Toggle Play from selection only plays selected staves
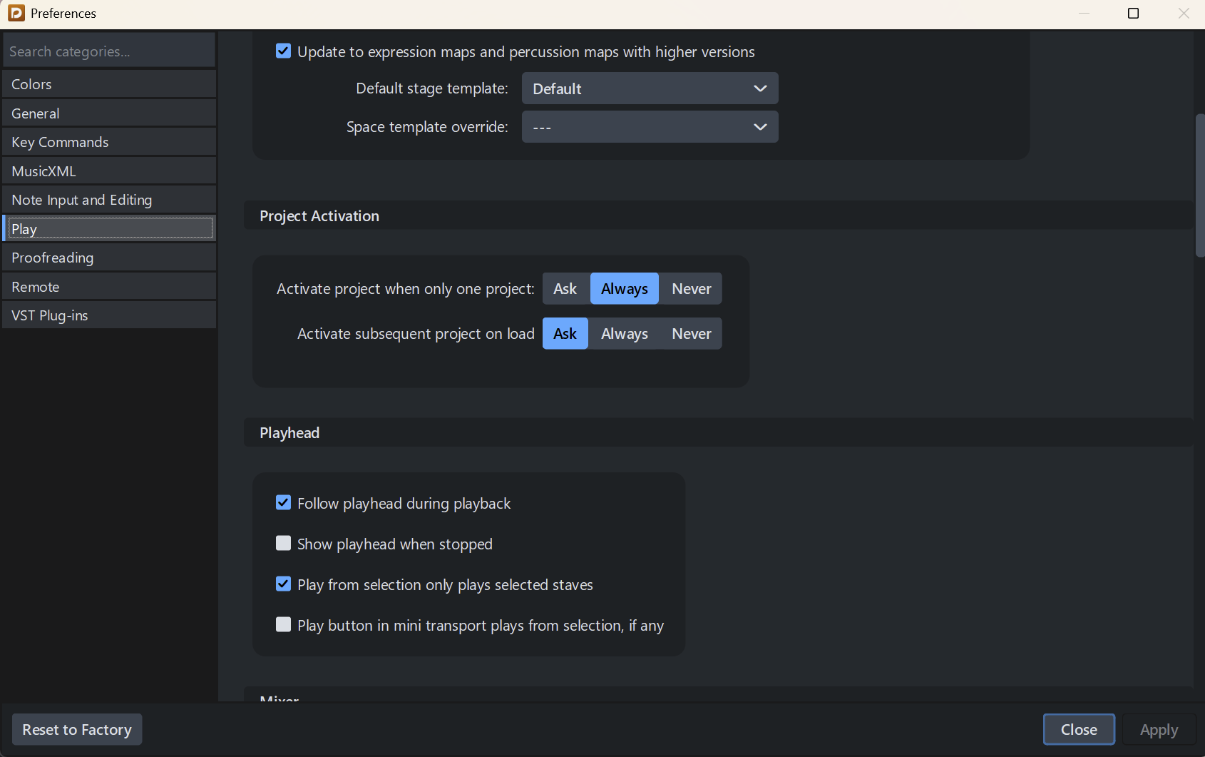The width and height of the screenshot is (1205, 757). [x=283, y=584]
